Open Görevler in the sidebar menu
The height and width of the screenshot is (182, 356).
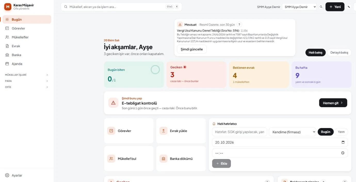[27, 28]
